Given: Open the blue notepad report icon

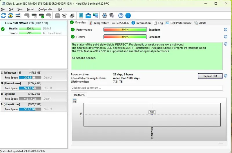Looking at the screenshot, I should (x=81, y=16).
